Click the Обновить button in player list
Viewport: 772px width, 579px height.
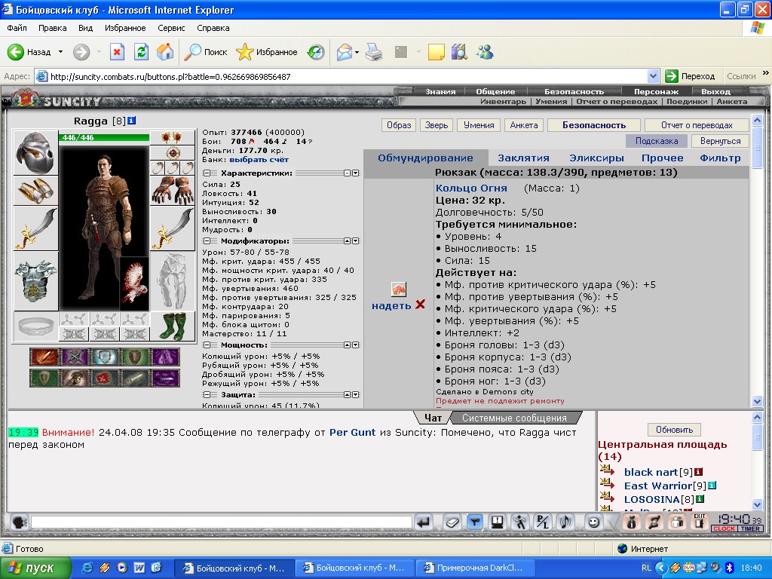(674, 430)
